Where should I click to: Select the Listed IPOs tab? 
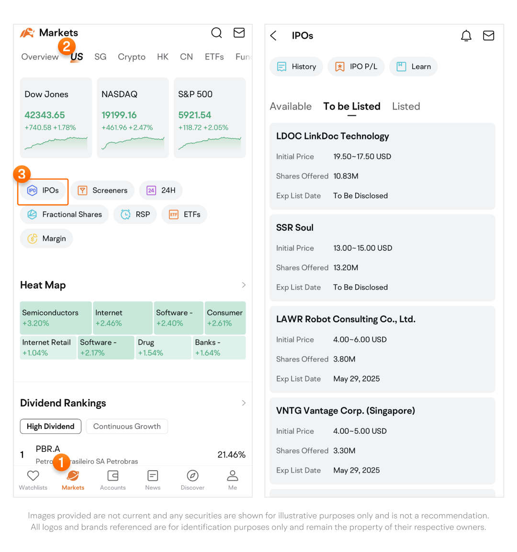pos(406,107)
